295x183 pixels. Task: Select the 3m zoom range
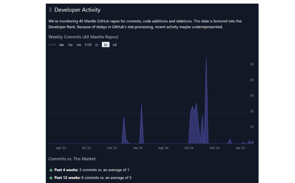(70, 45)
